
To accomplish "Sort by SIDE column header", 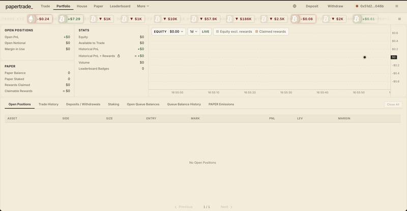I will (66, 118).
